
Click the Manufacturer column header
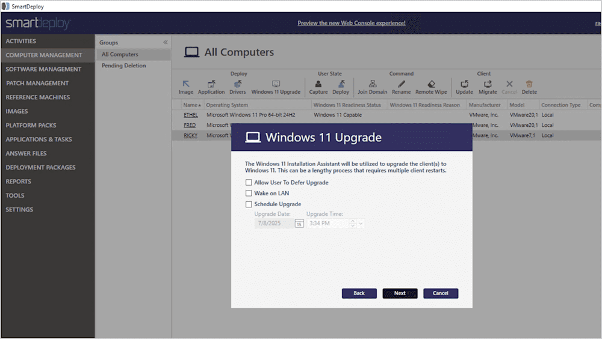487,105
